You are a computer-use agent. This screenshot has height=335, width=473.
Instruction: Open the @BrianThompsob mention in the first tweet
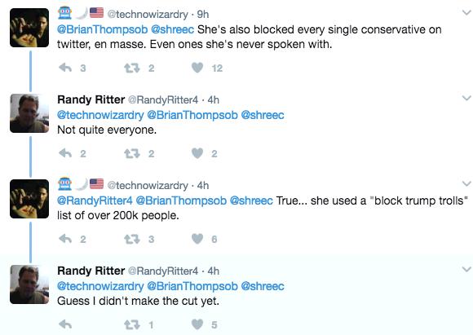[x=102, y=29]
